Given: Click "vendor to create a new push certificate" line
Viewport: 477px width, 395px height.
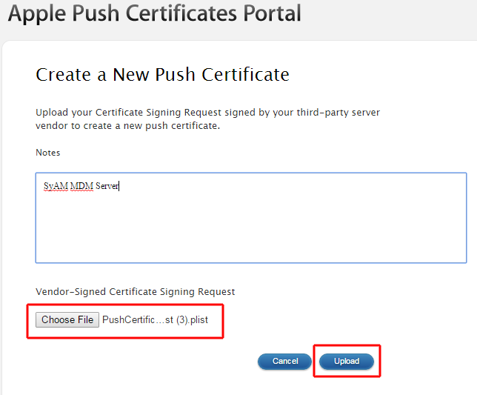Looking at the screenshot, I should click(127, 126).
